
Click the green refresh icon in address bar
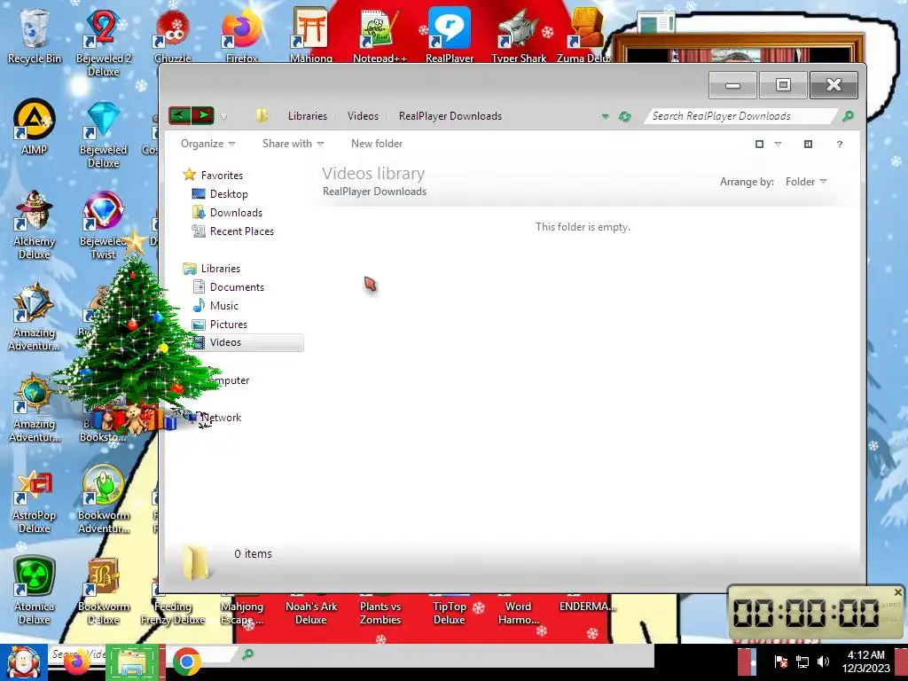[624, 116]
